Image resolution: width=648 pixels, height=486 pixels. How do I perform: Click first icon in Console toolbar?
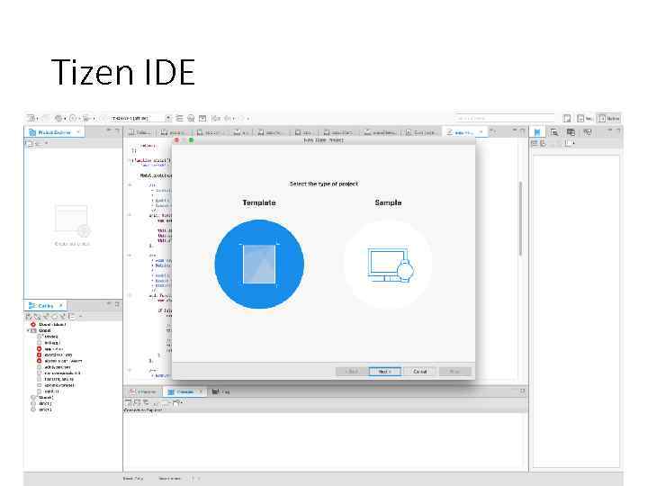tap(128, 402)
